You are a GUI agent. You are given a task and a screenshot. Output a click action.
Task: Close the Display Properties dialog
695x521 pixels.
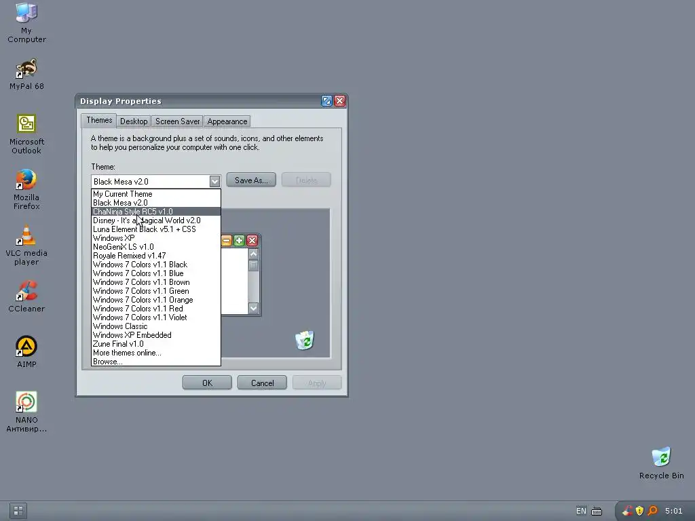click(339, 101)
